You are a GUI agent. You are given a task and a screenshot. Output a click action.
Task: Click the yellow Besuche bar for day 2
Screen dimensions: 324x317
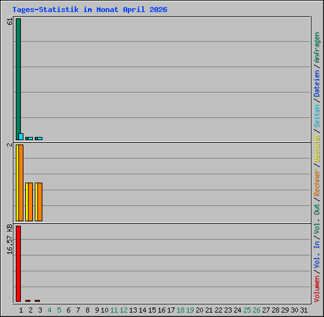(x=27, y=202)
